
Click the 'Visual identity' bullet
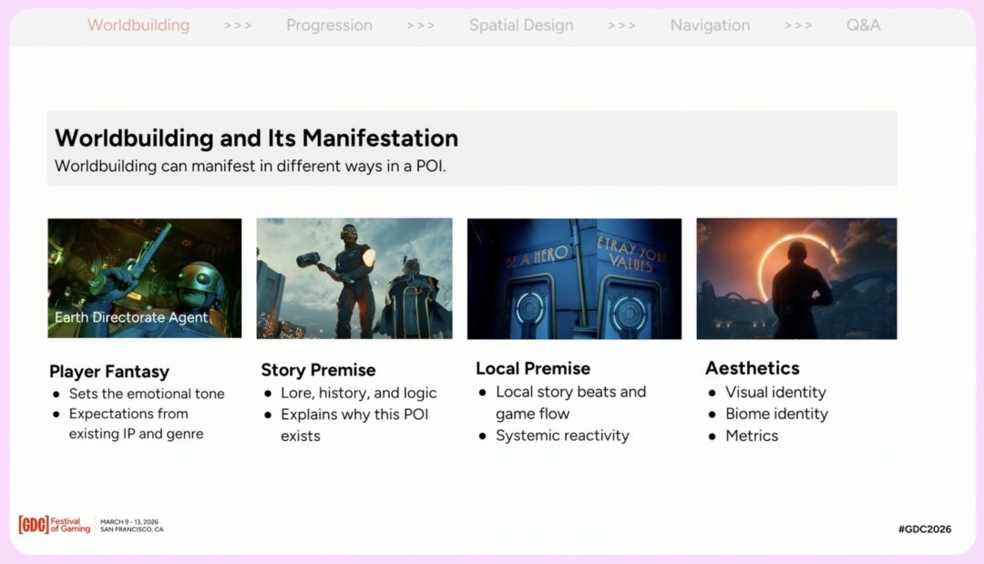tap(775, 392)
